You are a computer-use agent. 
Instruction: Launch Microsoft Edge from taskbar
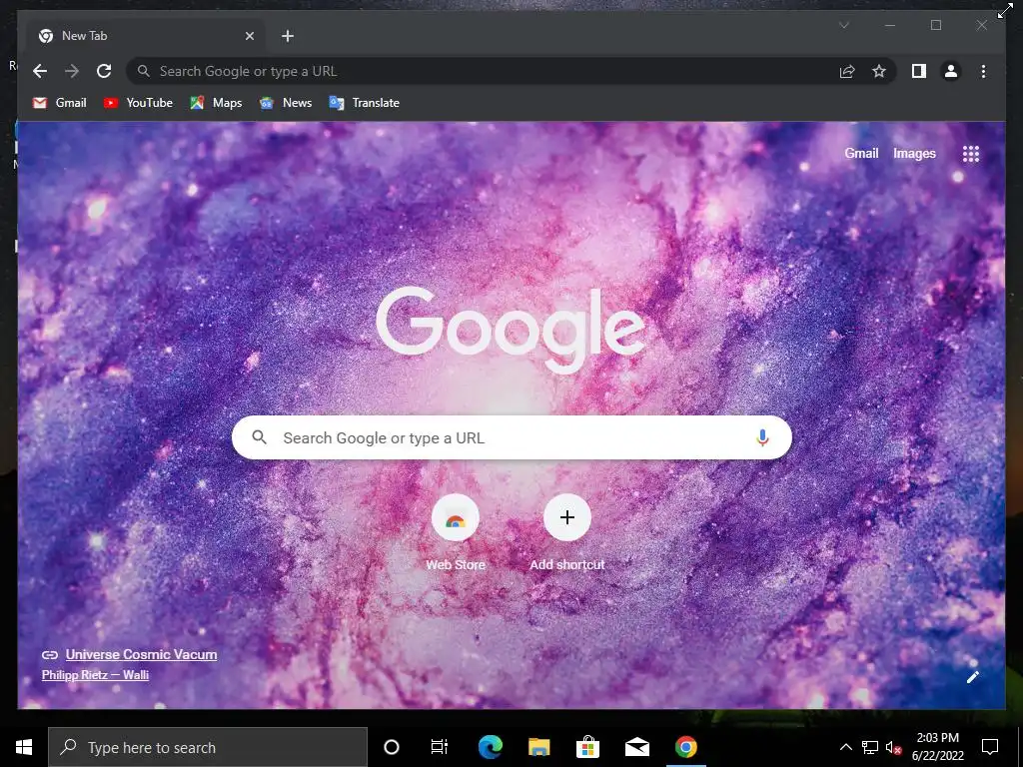tap(490, 747)
